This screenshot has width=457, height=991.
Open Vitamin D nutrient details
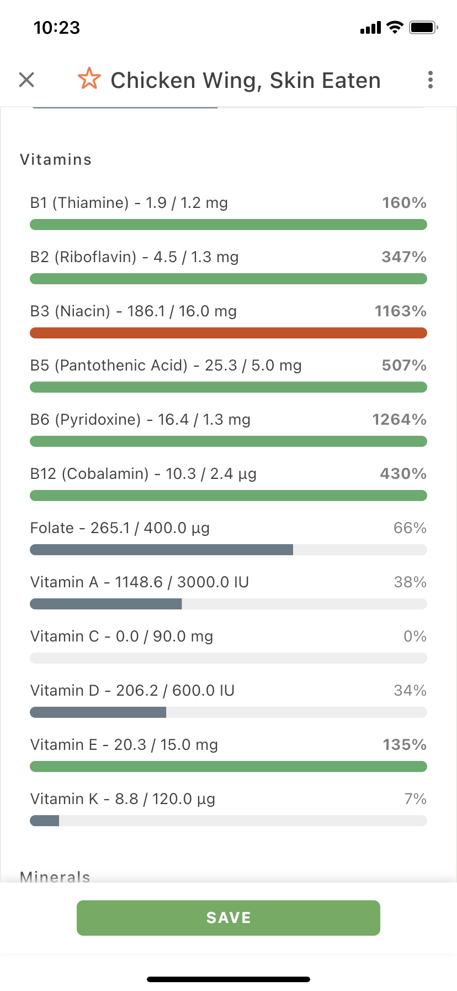(x=228, y=701)
